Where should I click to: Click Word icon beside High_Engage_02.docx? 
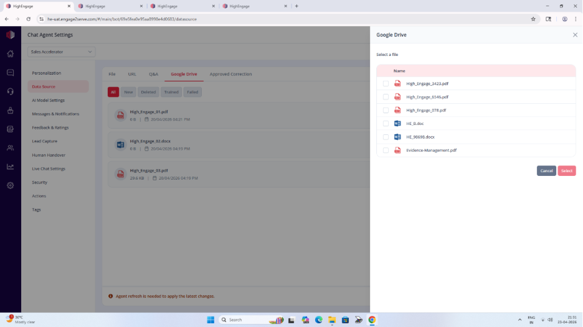tap(120, 145)
